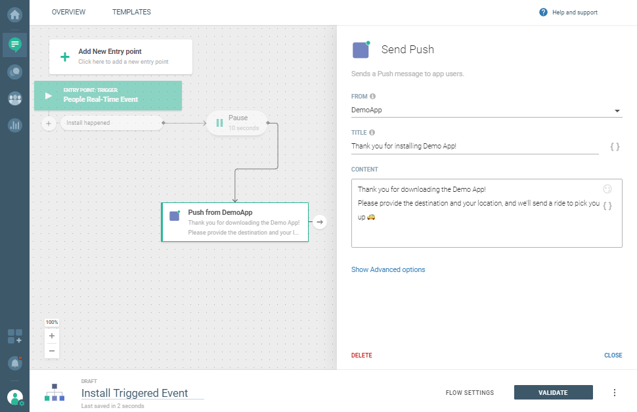This screenshot has height=412, width=637.
Task: Open the Home icon in sidebar
Action: tap(14, 13)
